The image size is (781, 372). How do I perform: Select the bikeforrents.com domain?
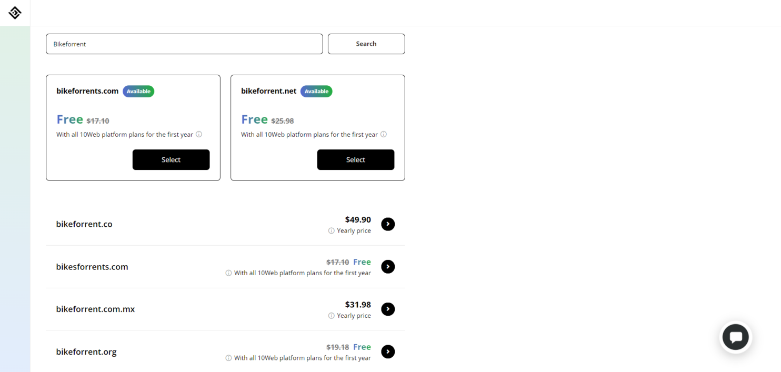click(171, 159)
